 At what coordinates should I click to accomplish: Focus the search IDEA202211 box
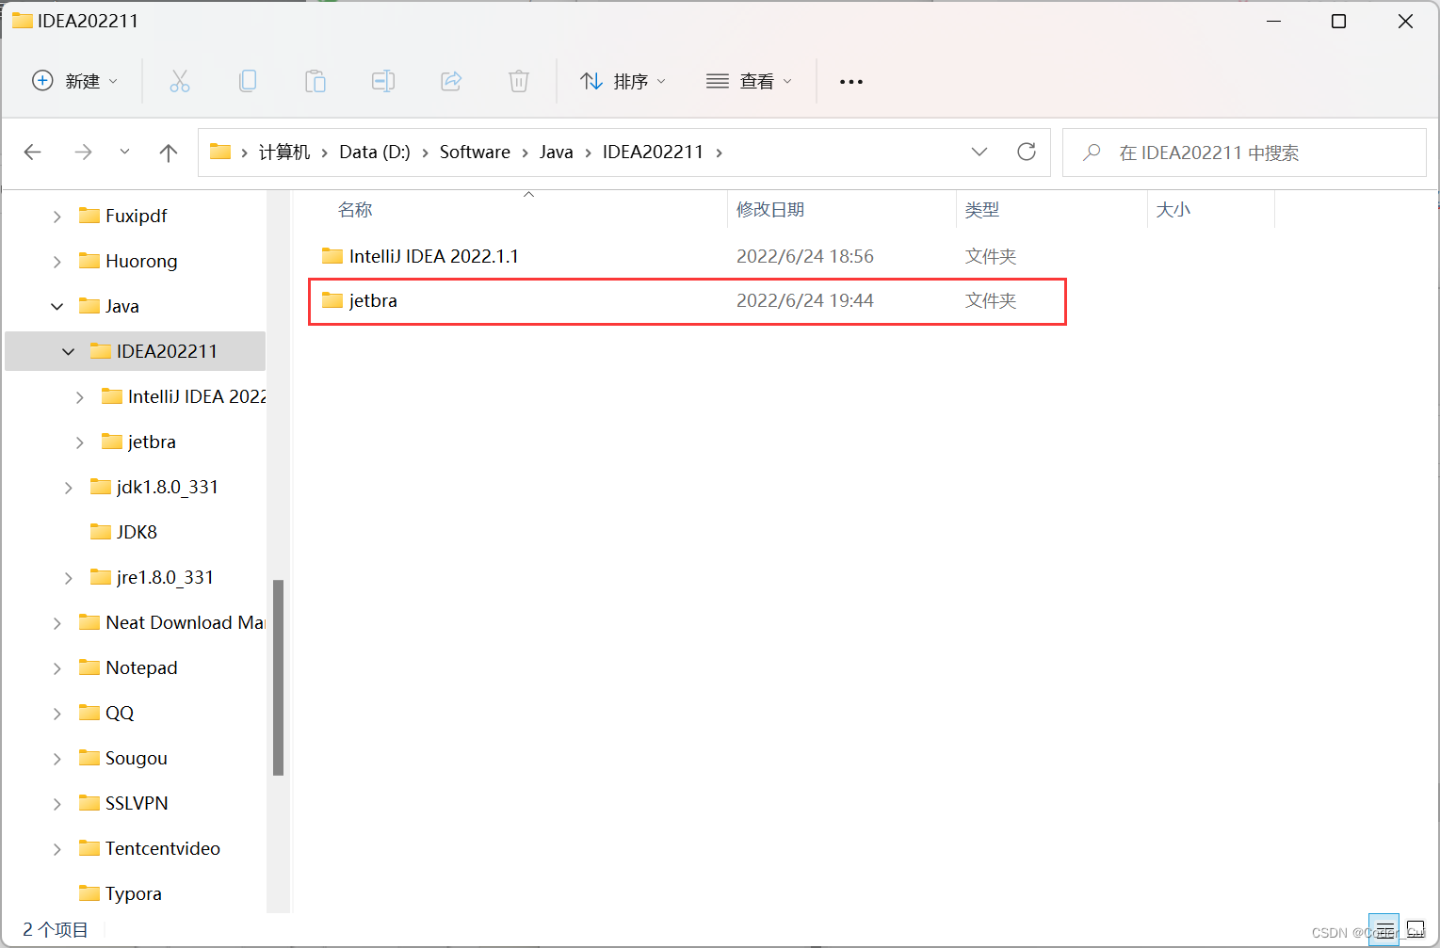click(x=1244, y=152)
